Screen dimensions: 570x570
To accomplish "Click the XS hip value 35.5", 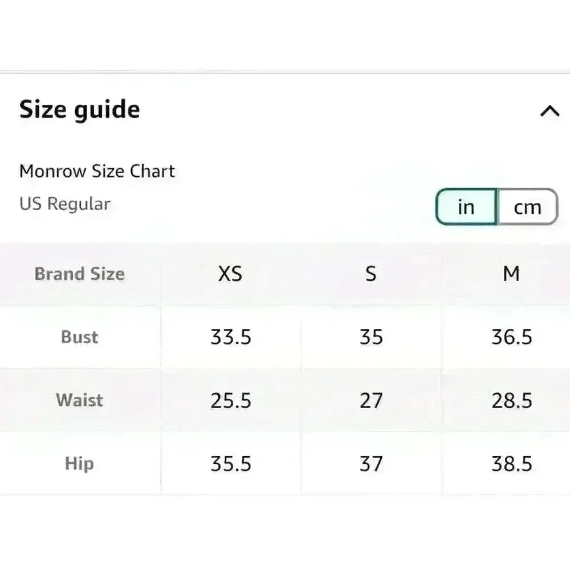I will click(231, 464).
